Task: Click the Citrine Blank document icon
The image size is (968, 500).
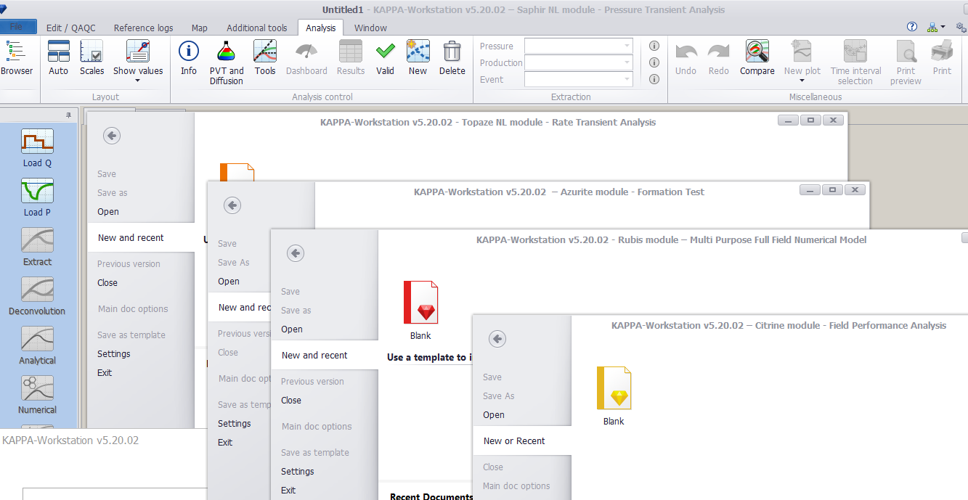Action: (614, 388)
